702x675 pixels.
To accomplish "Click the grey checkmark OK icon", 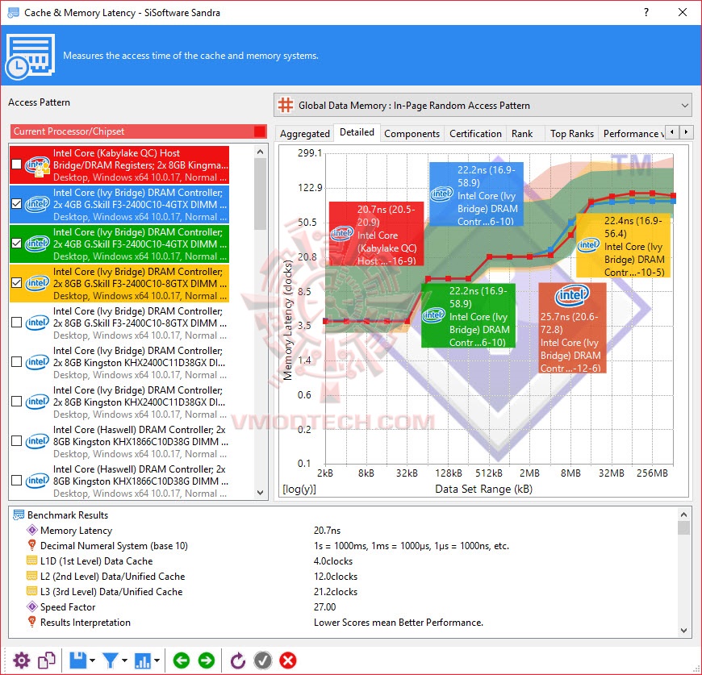I will 263,660.
